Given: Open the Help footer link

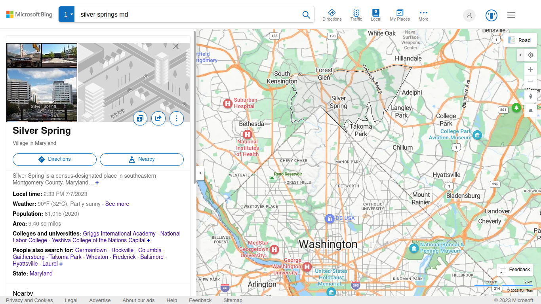Looking at the screenshot, I should pos(172,300).
